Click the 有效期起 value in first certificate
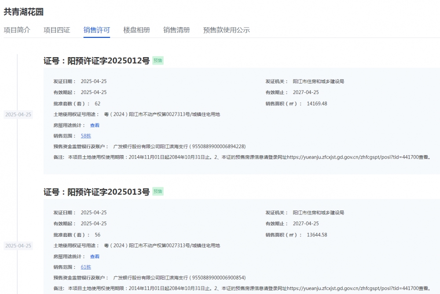Image resolution: width=440 pixels, height=294 pixels. click(94, 92)
